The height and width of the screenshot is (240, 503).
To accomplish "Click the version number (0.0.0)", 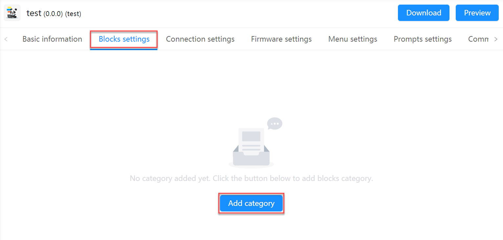I will pos(53,14).
